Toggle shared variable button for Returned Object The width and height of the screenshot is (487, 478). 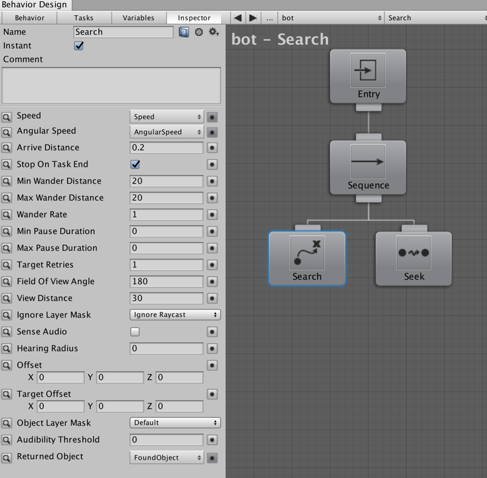pos(212,458)
